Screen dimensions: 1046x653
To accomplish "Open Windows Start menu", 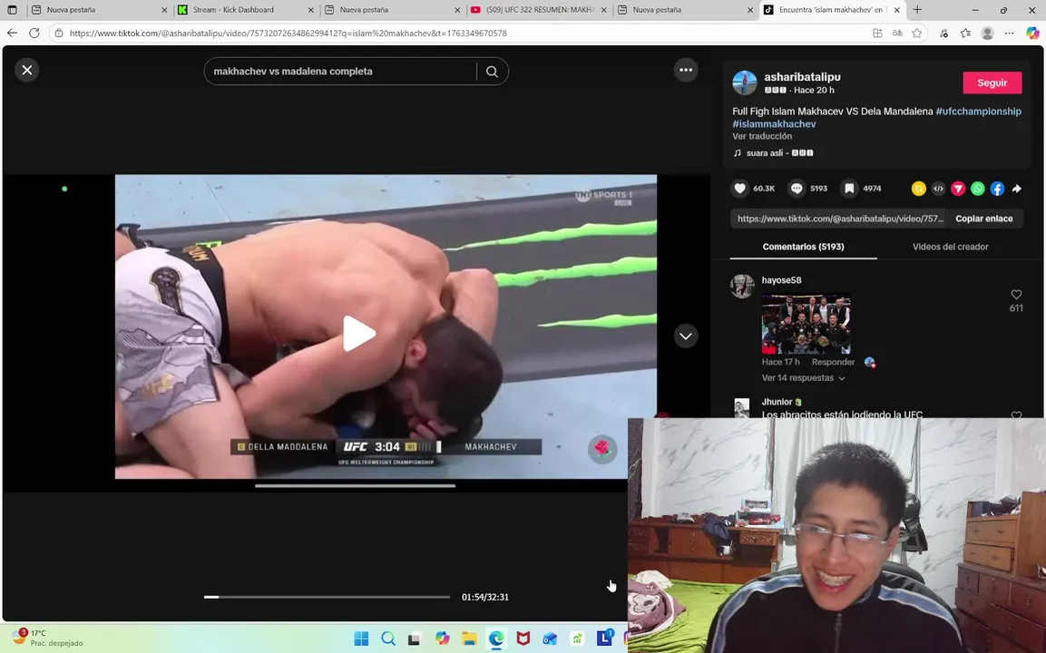I will tap(361, 638).
